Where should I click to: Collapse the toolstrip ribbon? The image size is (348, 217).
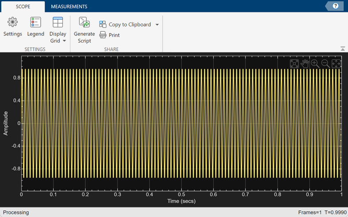[342, 49]
